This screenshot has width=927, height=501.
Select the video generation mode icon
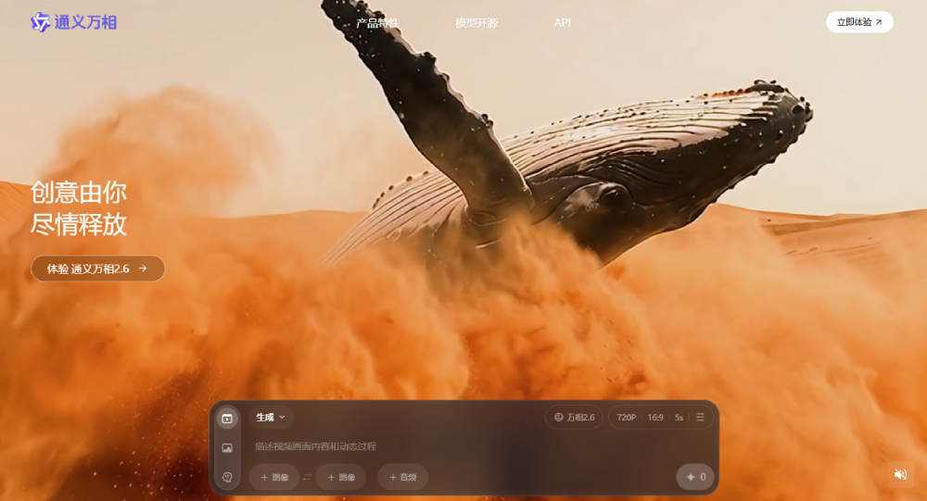227,419
